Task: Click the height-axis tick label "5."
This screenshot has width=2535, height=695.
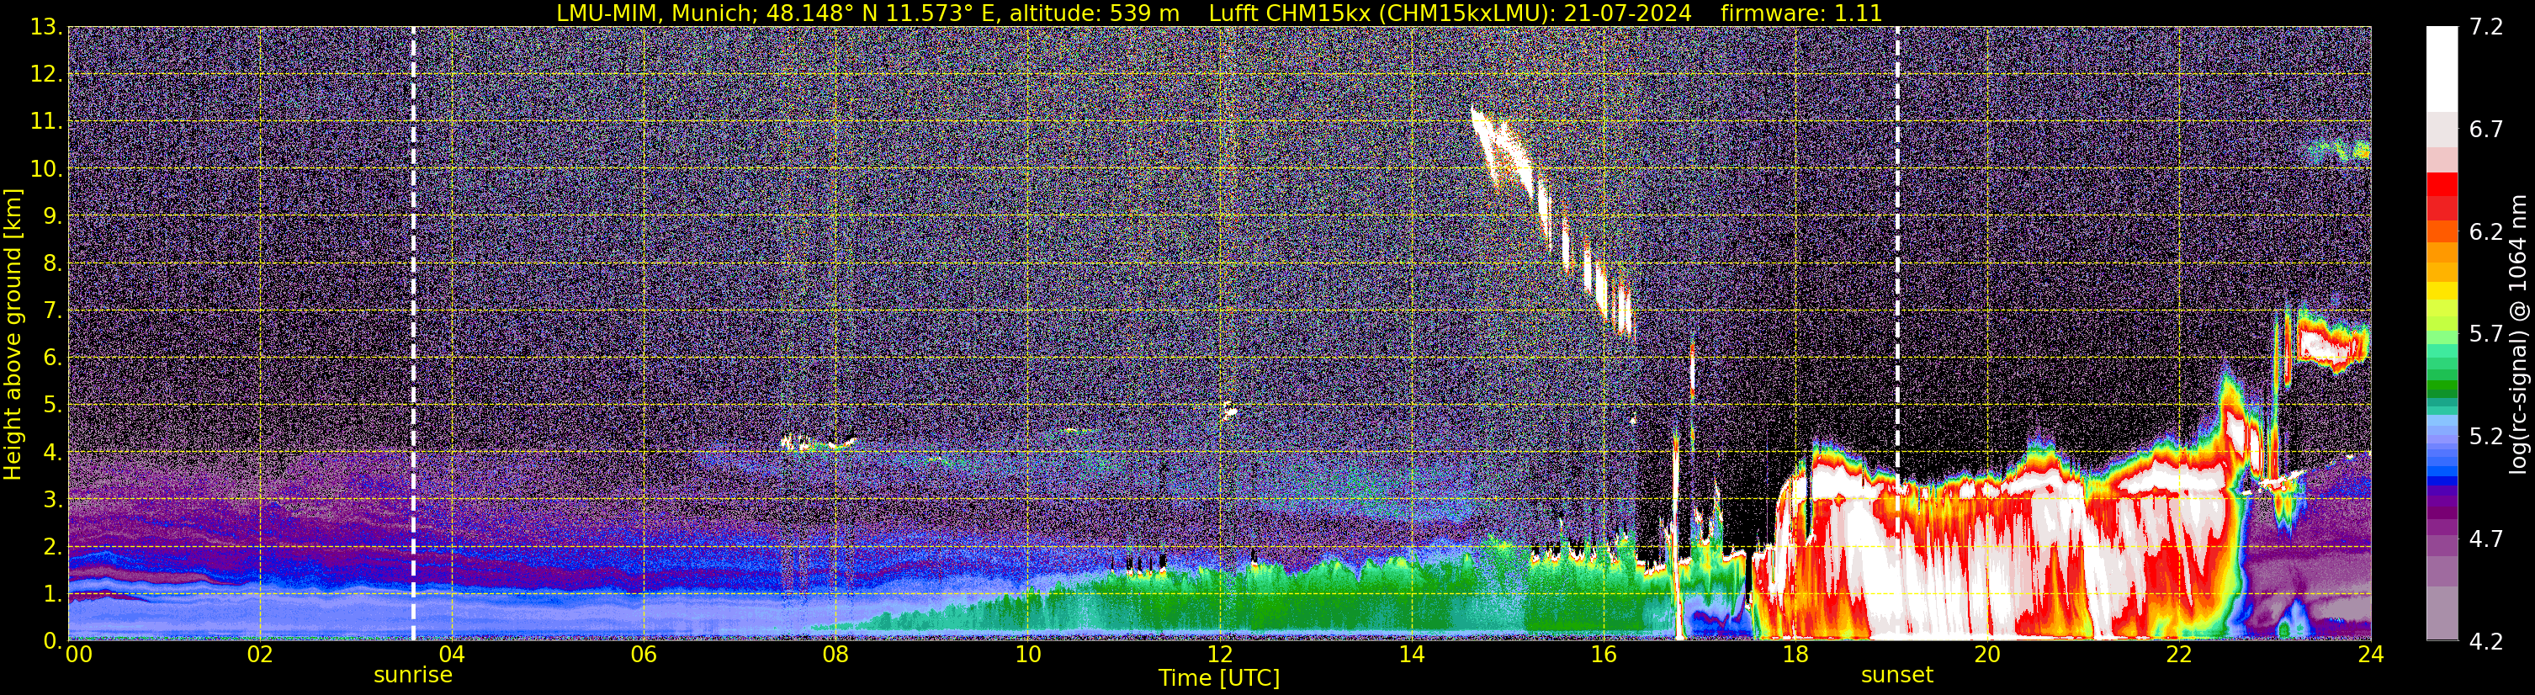Action: coord(52,406)
